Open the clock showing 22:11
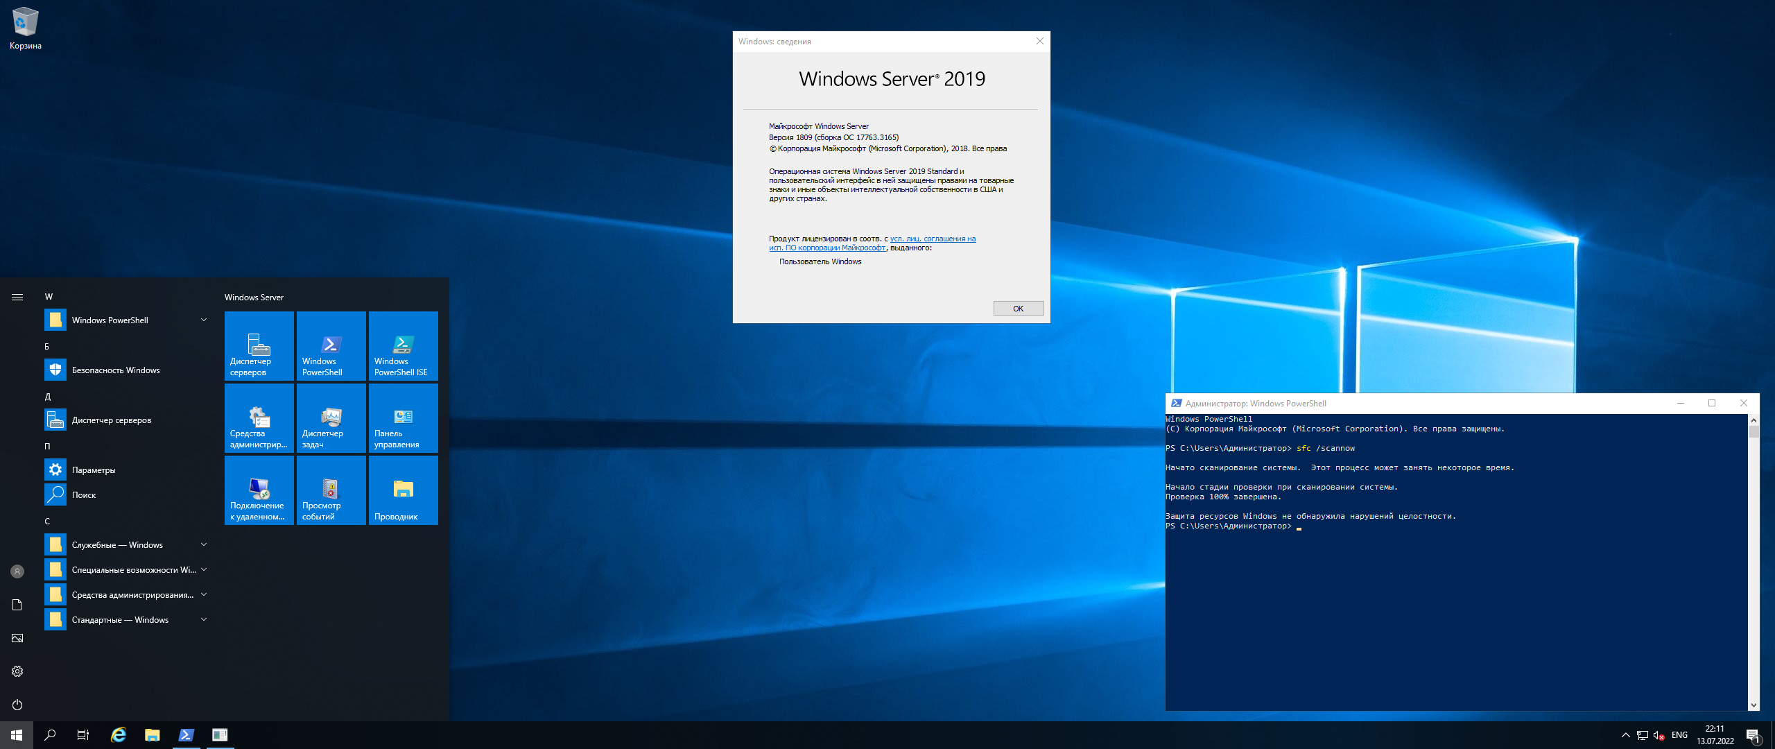This screenshot has width=1775, height=749. click(1715, 735)
